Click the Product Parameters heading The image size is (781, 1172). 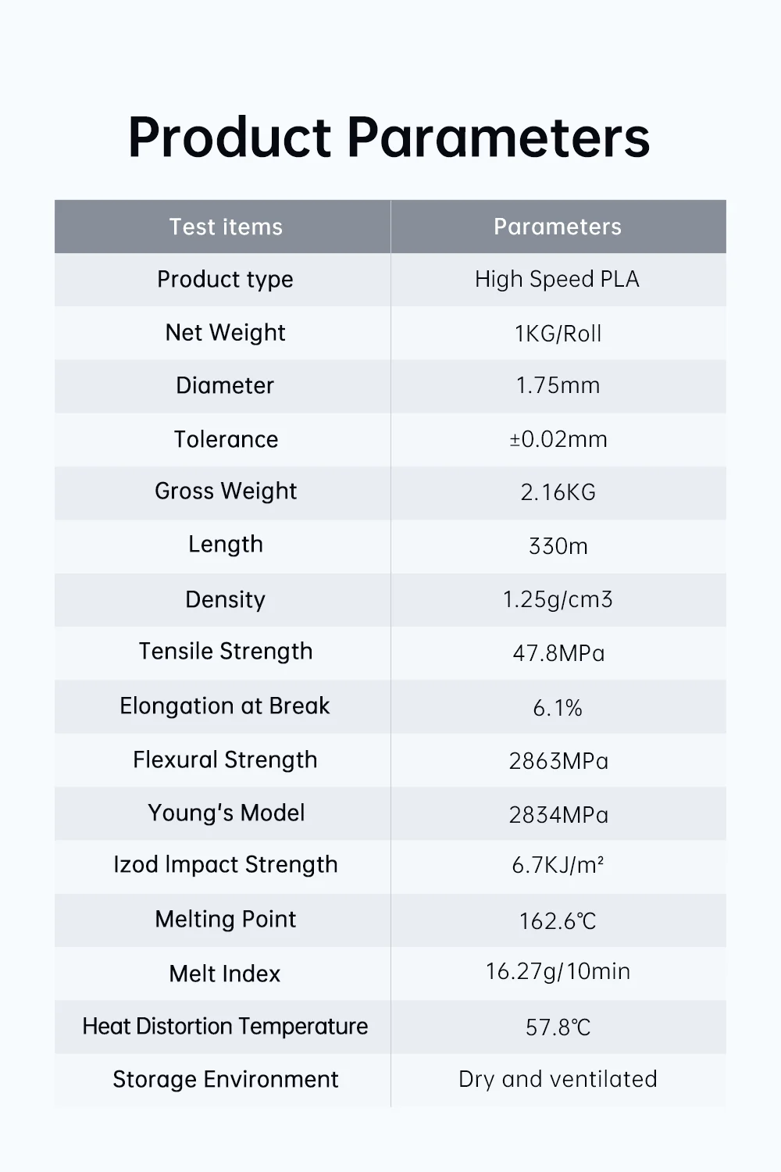click(x=389, y=138)
